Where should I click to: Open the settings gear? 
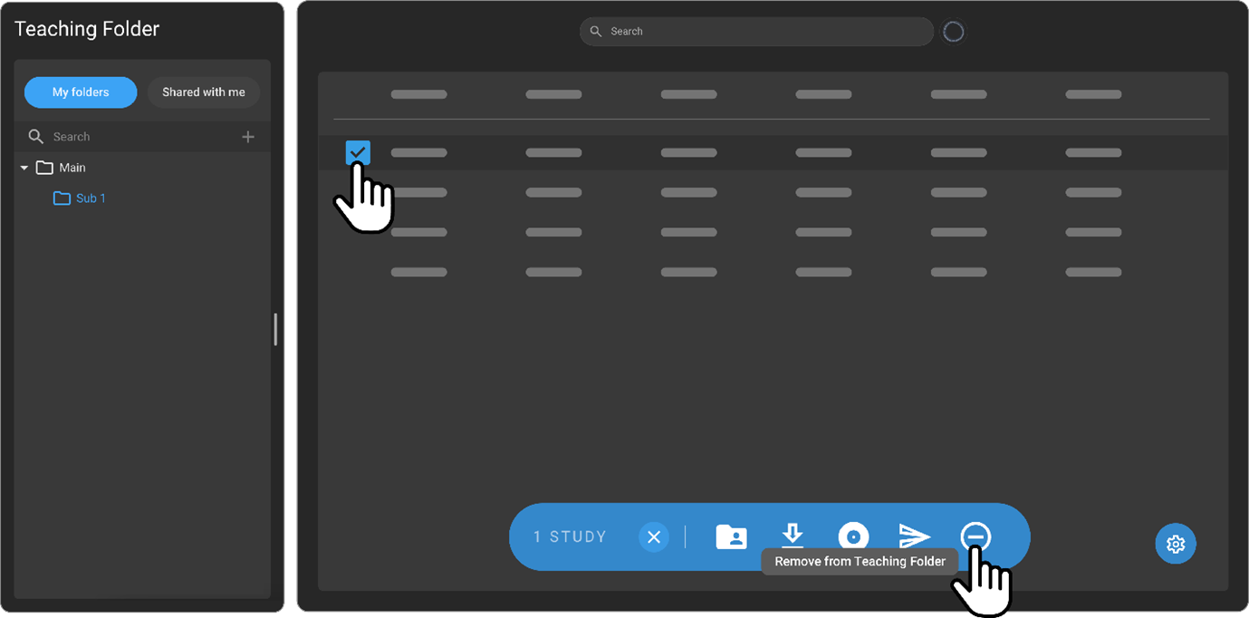coord(1175,544)
